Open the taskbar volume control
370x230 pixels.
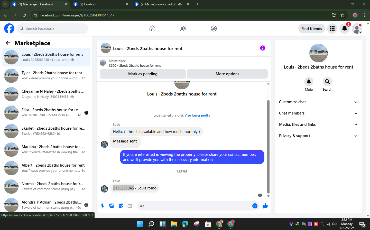(334, 224)
